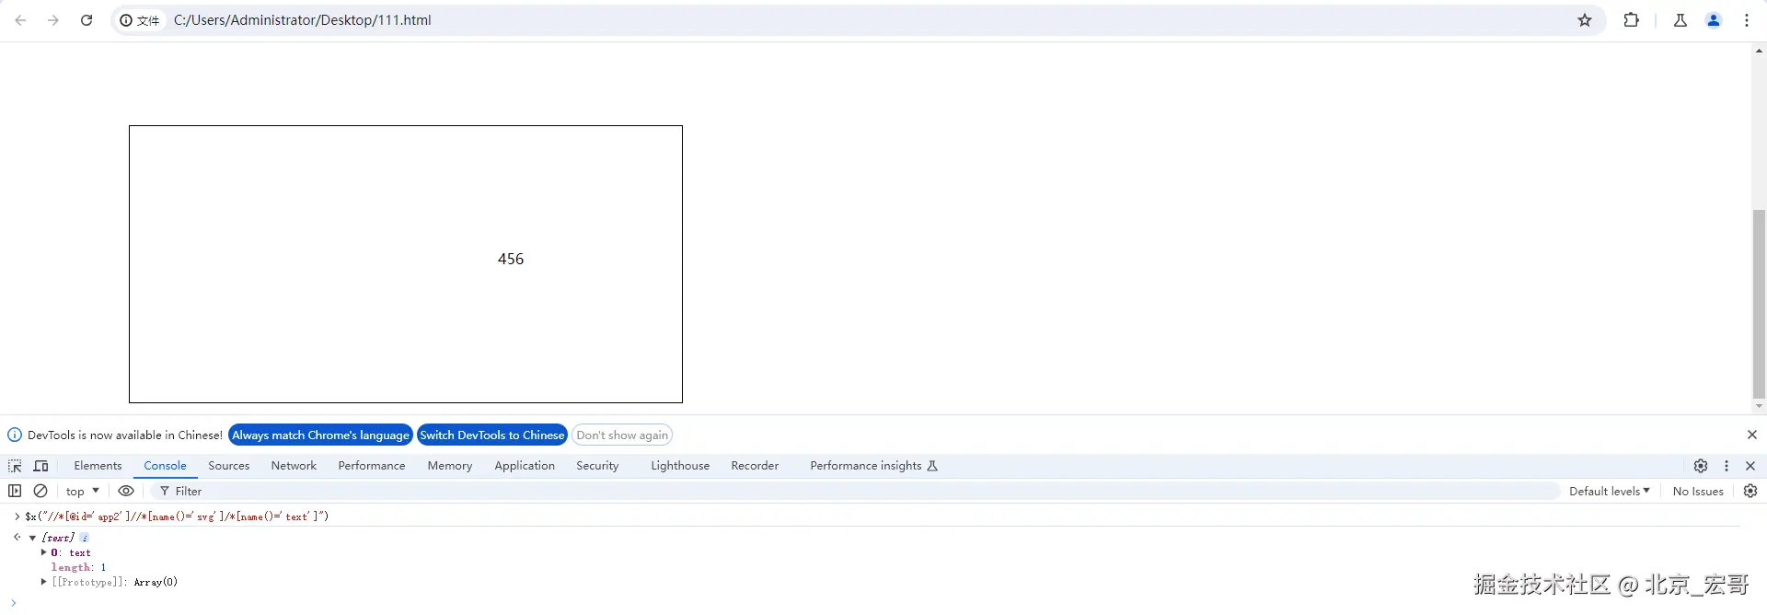Dismiss the DevTools language infobar

pos(1752,435)
